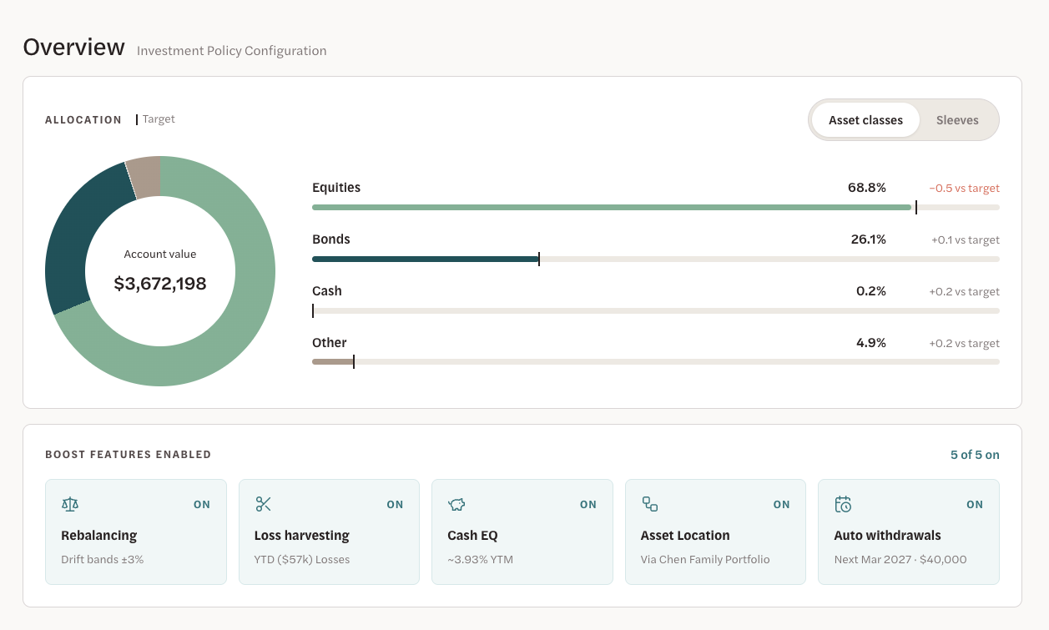Click Via Chen Family Portfolio text
This screenshot has width=1049, height=630.
pyautogui.click(x=705, y=560)
